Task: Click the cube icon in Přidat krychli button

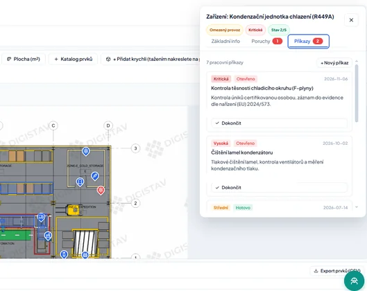Action: (108, 59)
